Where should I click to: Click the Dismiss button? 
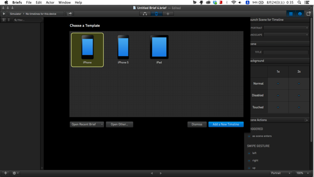click(x=197, y=124)
